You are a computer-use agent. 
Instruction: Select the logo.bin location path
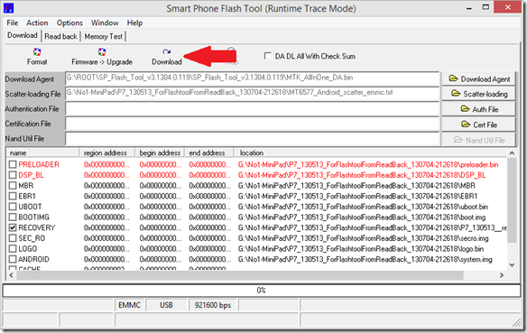pyautogui.click(x=361, y=249)
